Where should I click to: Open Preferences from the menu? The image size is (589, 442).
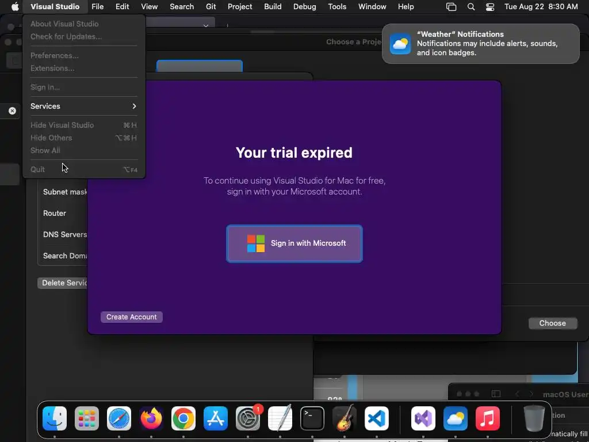coord(84,55)
